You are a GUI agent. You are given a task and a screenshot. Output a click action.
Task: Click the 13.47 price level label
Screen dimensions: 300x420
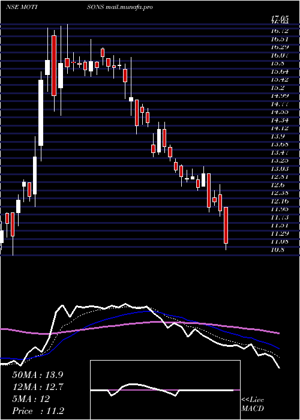pyautogui.click(x=280, y=152)
